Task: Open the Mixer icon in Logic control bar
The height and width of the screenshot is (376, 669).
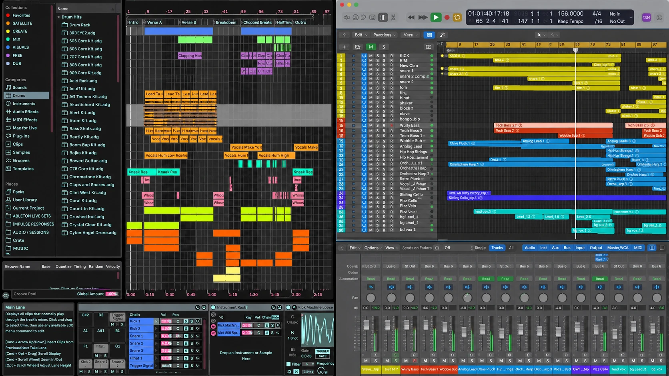Action: (x=383, y=17)
